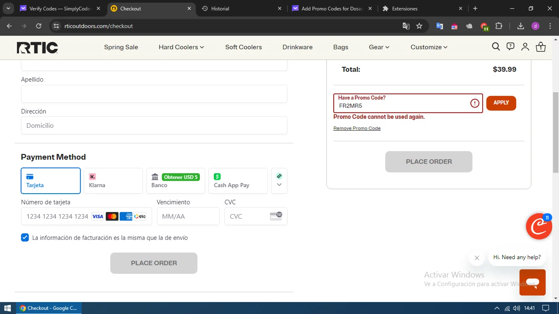Click the page vertical scrollbar thumb
Image resolution: width=559 pixels, height=314 pixels.
pyautogui.click(x=556, y=132)
